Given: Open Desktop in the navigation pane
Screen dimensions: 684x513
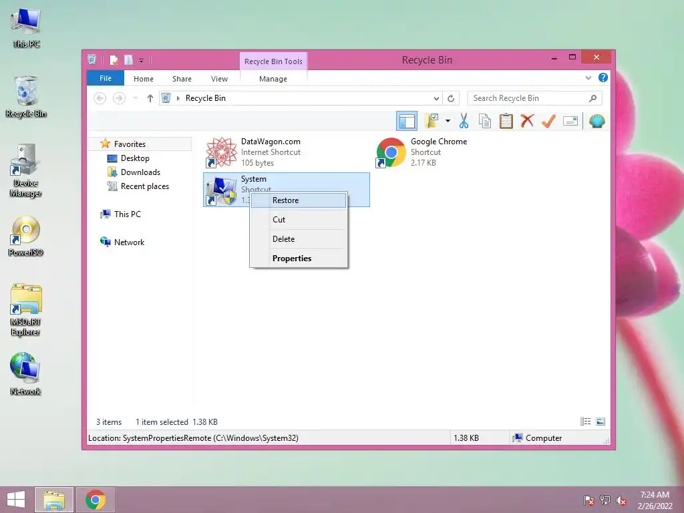Looking at the screenshot, I should (135, 158).
